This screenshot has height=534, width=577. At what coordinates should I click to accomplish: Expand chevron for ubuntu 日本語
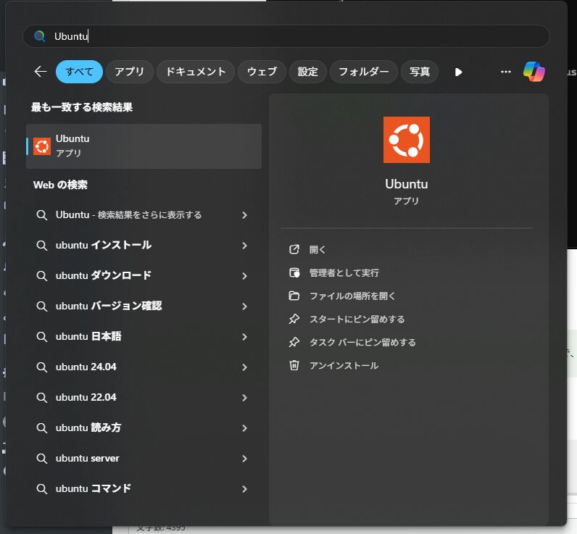(245, 337)
